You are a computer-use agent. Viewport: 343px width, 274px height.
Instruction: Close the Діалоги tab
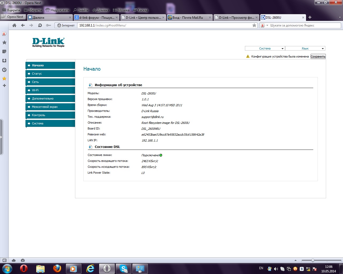tap(70, 18)
